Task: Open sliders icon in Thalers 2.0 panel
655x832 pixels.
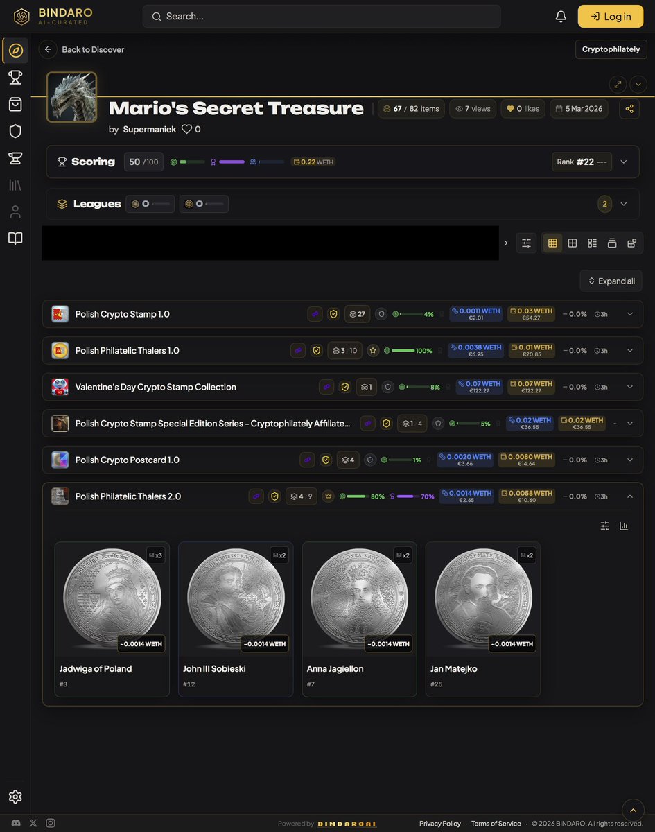Action: pos(604,526)
